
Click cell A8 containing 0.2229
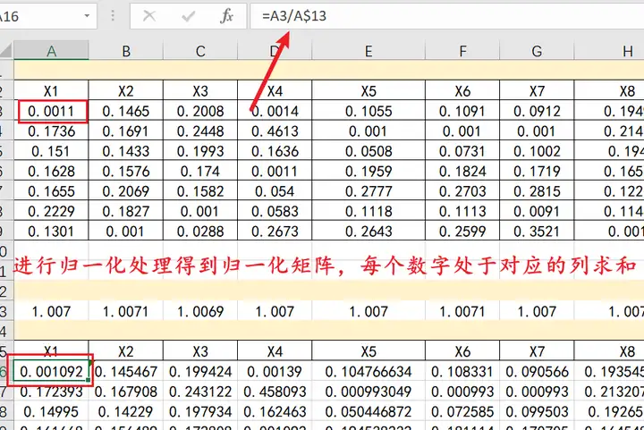tap(51, 211)
